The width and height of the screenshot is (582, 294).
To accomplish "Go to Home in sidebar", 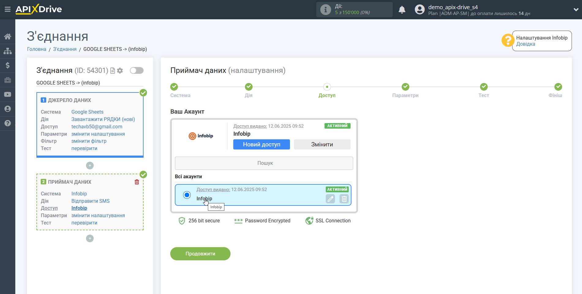I will coord(8,36).
